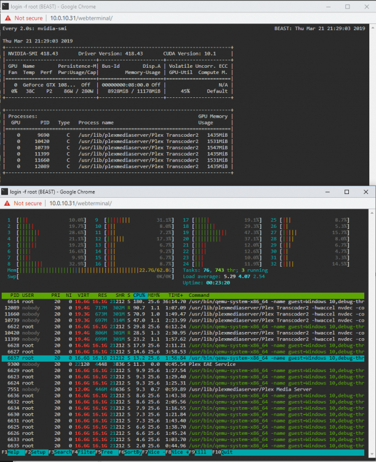The image size is (376, 462).
Task: Sort by the MEM% column header
Action: (x=154, y=295)
